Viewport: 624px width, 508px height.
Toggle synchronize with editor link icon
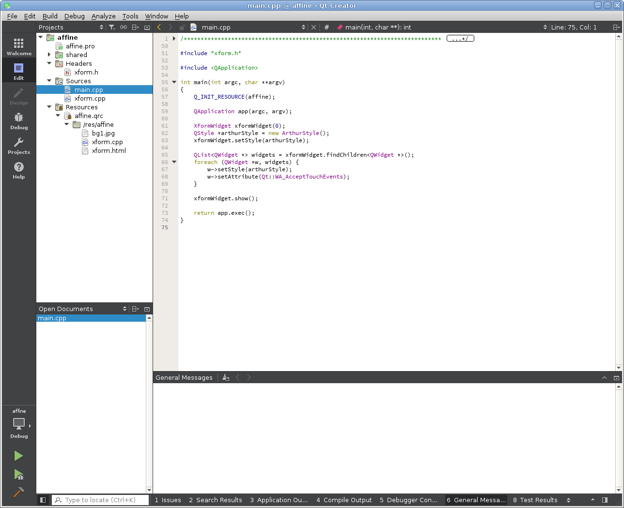(124, 28)
